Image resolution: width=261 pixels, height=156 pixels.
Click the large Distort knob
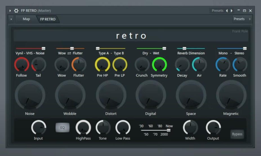(111, 95)
